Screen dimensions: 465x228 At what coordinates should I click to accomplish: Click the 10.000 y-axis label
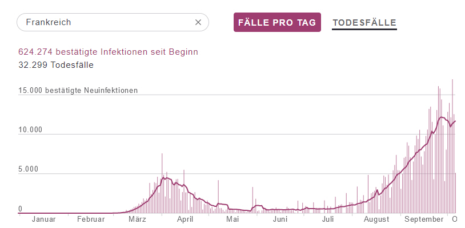click(31, 130)
